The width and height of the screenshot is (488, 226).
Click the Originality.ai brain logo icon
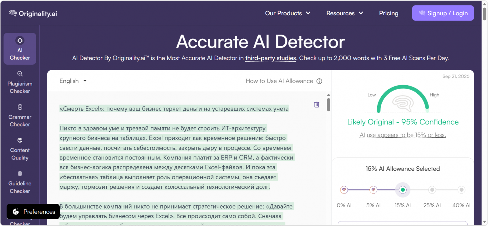tap(13, 13)
